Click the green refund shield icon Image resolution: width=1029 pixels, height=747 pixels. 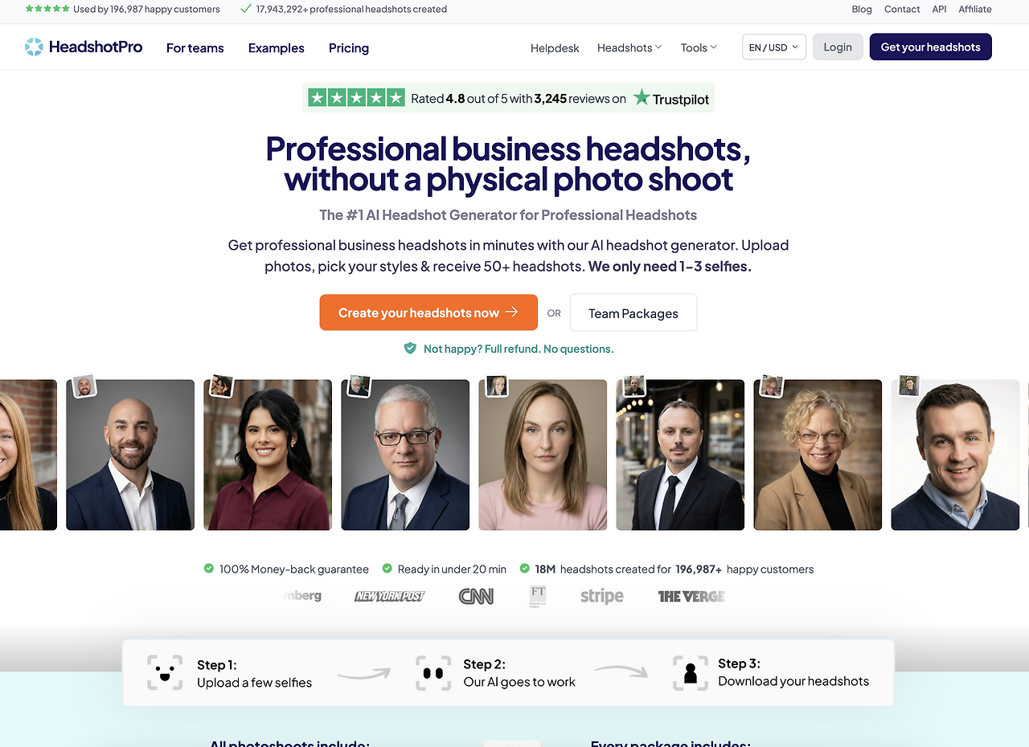(410, 348)
